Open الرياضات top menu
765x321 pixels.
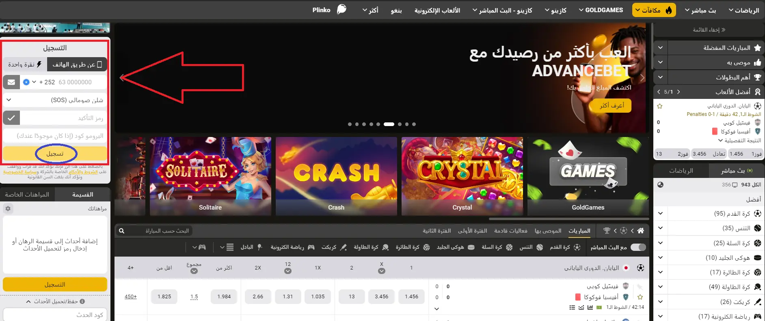coord(744,10)
